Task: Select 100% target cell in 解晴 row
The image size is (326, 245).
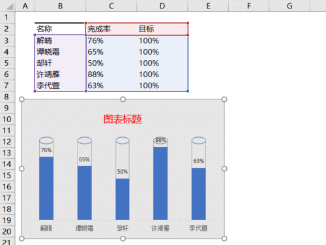Action: 162,41
